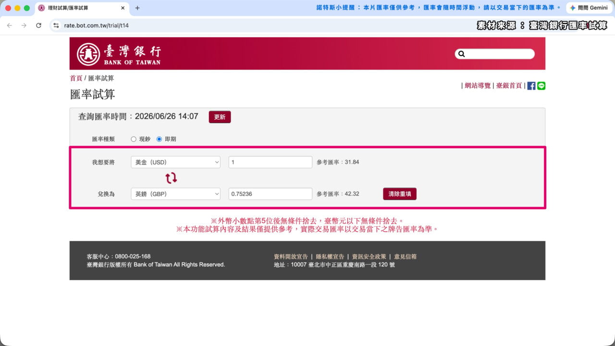Open the 美金 (USD) source currency dropdown
The image size is (615, 346).
[176, 162]
